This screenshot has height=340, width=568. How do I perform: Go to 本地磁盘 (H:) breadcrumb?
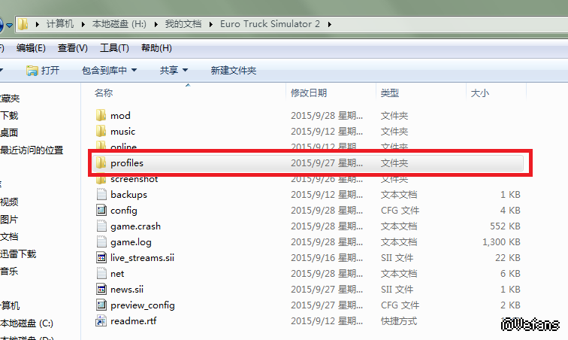tap(119, 24)
